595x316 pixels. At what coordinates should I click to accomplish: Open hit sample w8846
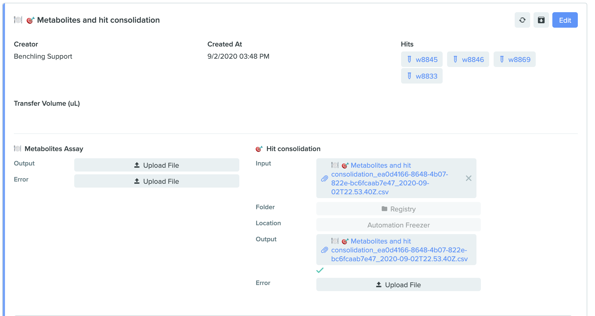click(468, 59)
